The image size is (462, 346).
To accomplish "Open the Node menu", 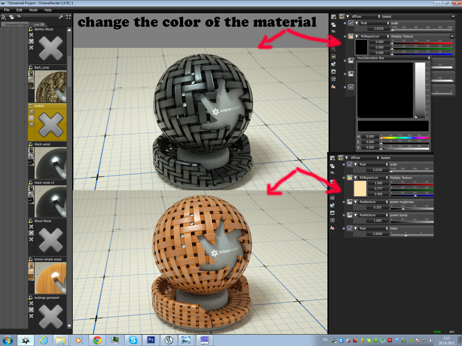I will pos(33,10).
